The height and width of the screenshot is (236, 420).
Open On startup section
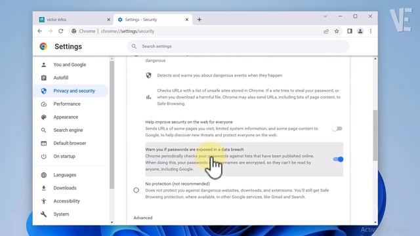point(71,156)
